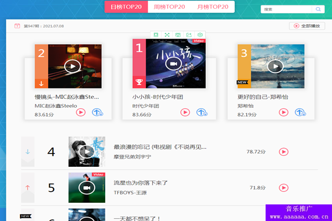Click the blue upvote arrow icon for 小小孩
Screen dimensions: 332x221
(202, 112)
